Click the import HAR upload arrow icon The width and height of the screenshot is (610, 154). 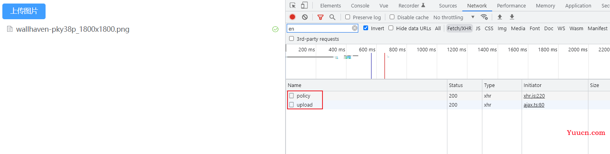500,17
